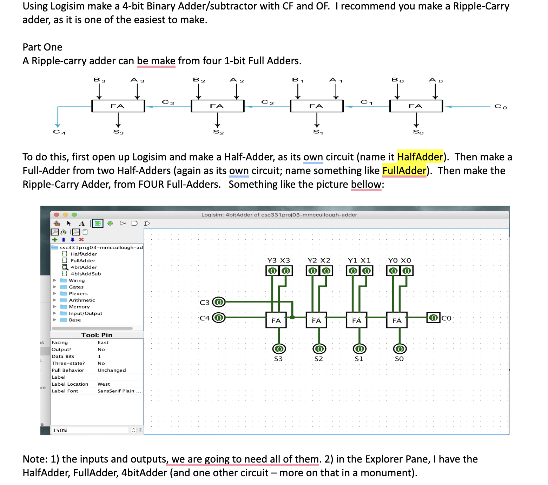Select the AND gate tool
The width and height of the screenshot is (548, 485).
point(135,223)
